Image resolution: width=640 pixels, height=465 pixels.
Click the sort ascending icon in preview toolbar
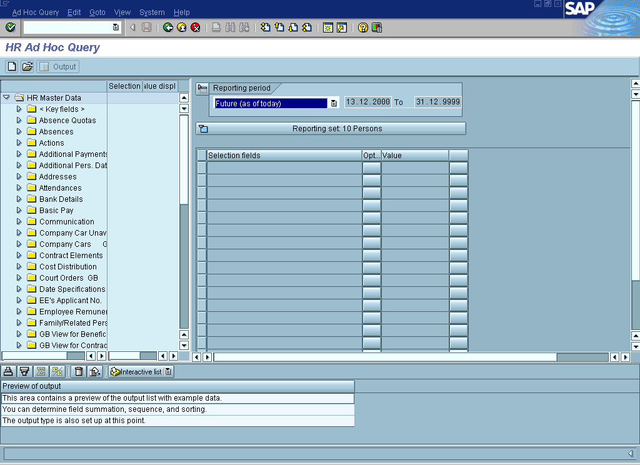8,371
